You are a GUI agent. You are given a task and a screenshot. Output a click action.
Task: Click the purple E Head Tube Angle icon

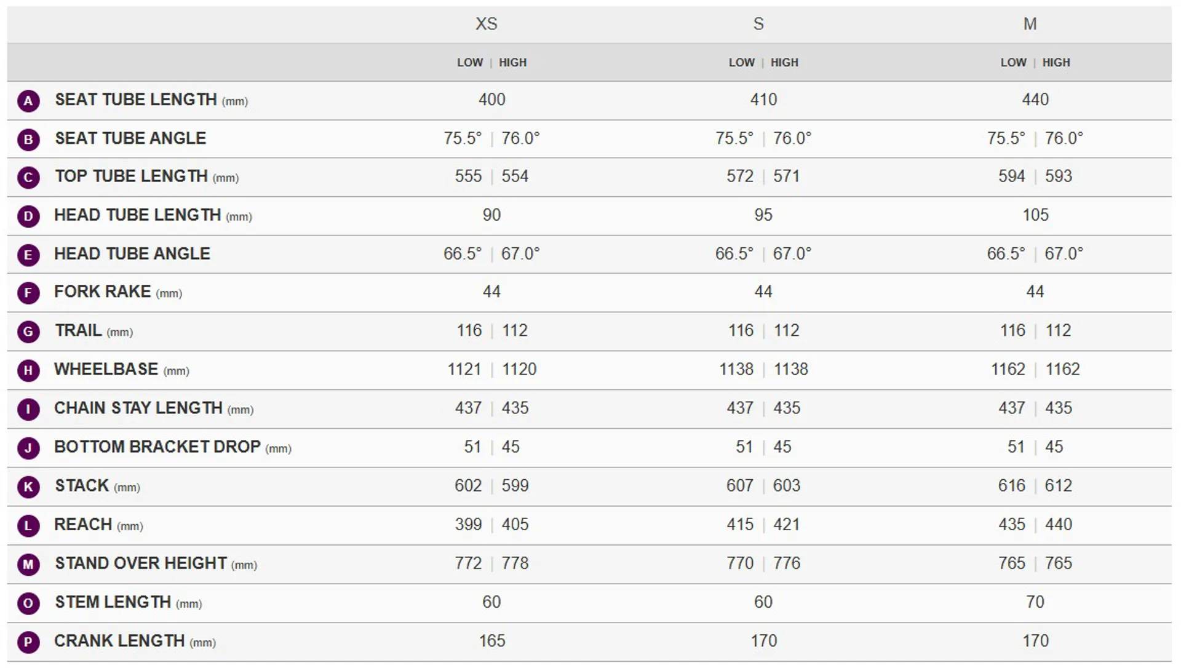[x=28, y=255]
